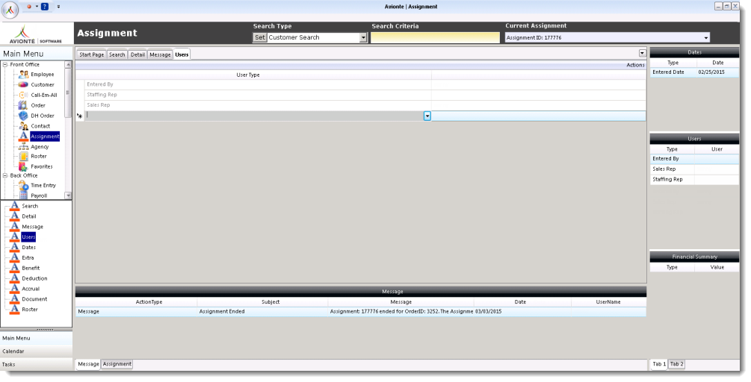Viewport: 751px width, 382px height.
Task: Collapse the Back Office tree node
Action: pos(5,176)
